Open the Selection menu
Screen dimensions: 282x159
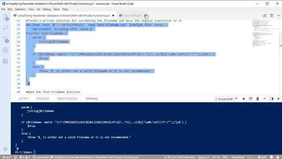20,9
